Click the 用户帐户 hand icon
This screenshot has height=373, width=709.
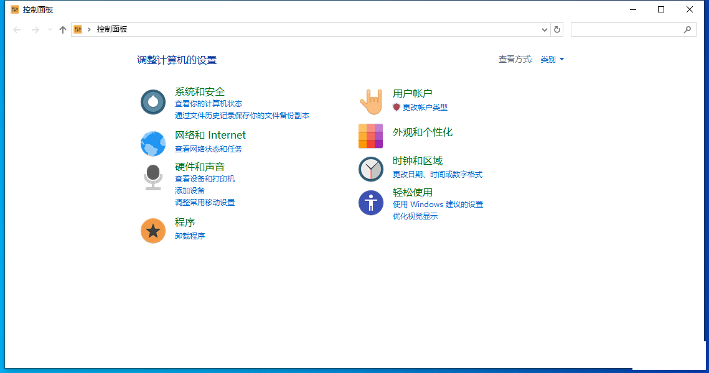pyautogui.click(x=371, y=101)
